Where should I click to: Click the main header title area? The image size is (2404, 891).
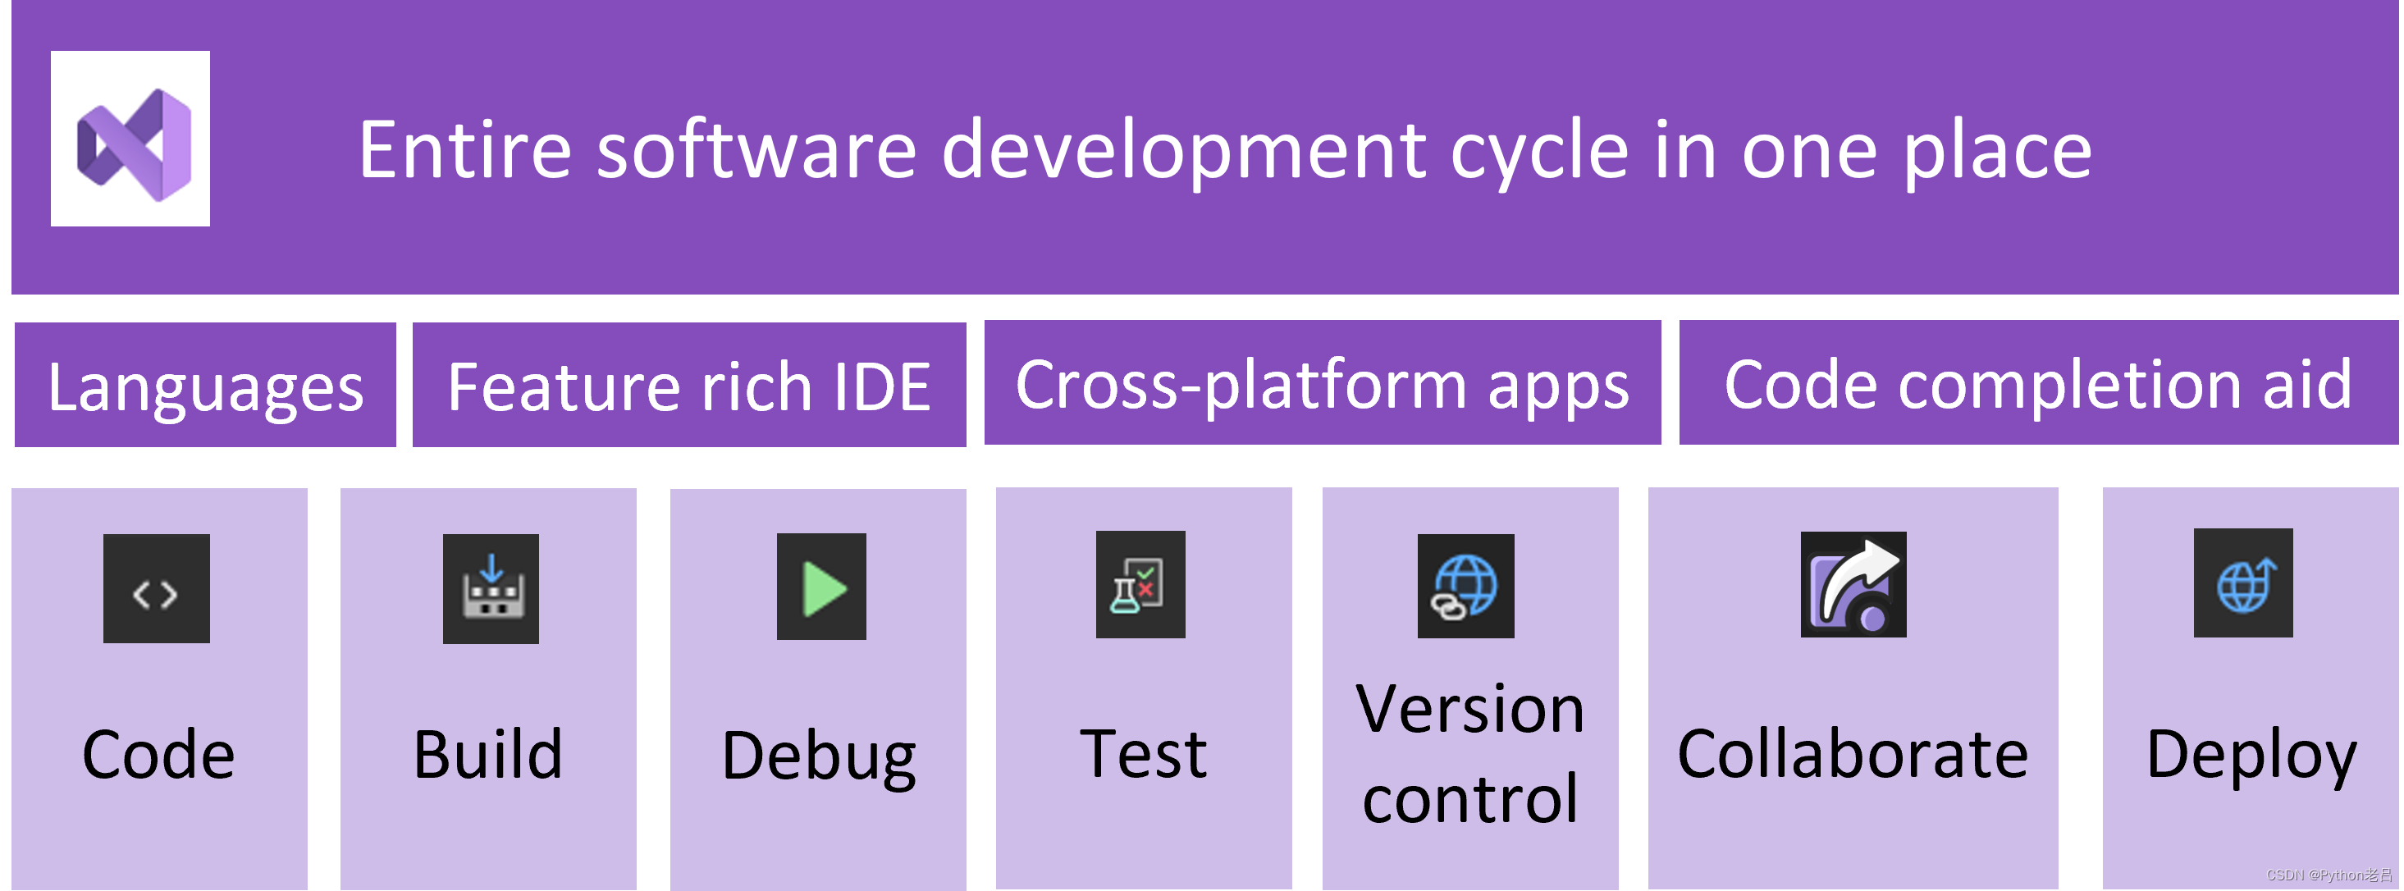click(x=1202, y=138)
